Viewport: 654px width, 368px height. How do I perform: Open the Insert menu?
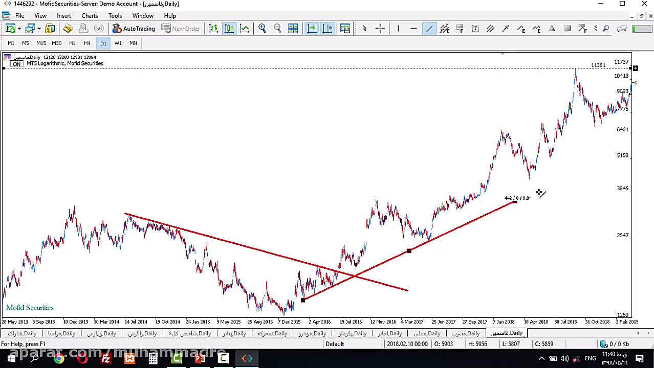[x=64, y=16]
